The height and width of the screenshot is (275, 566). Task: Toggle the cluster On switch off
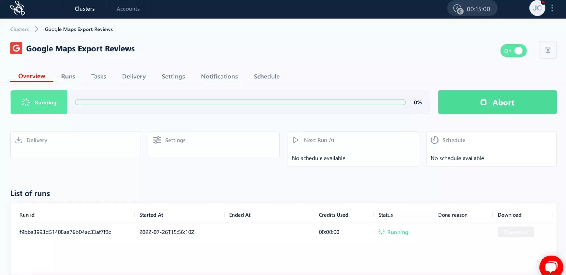(513, 51)
